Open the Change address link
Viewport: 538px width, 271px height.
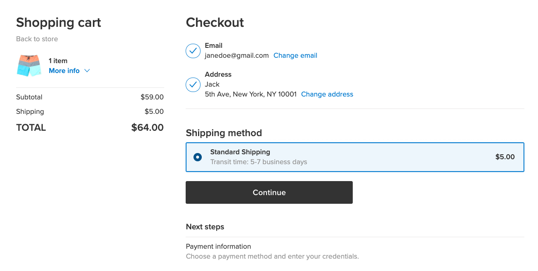(327, 94)
